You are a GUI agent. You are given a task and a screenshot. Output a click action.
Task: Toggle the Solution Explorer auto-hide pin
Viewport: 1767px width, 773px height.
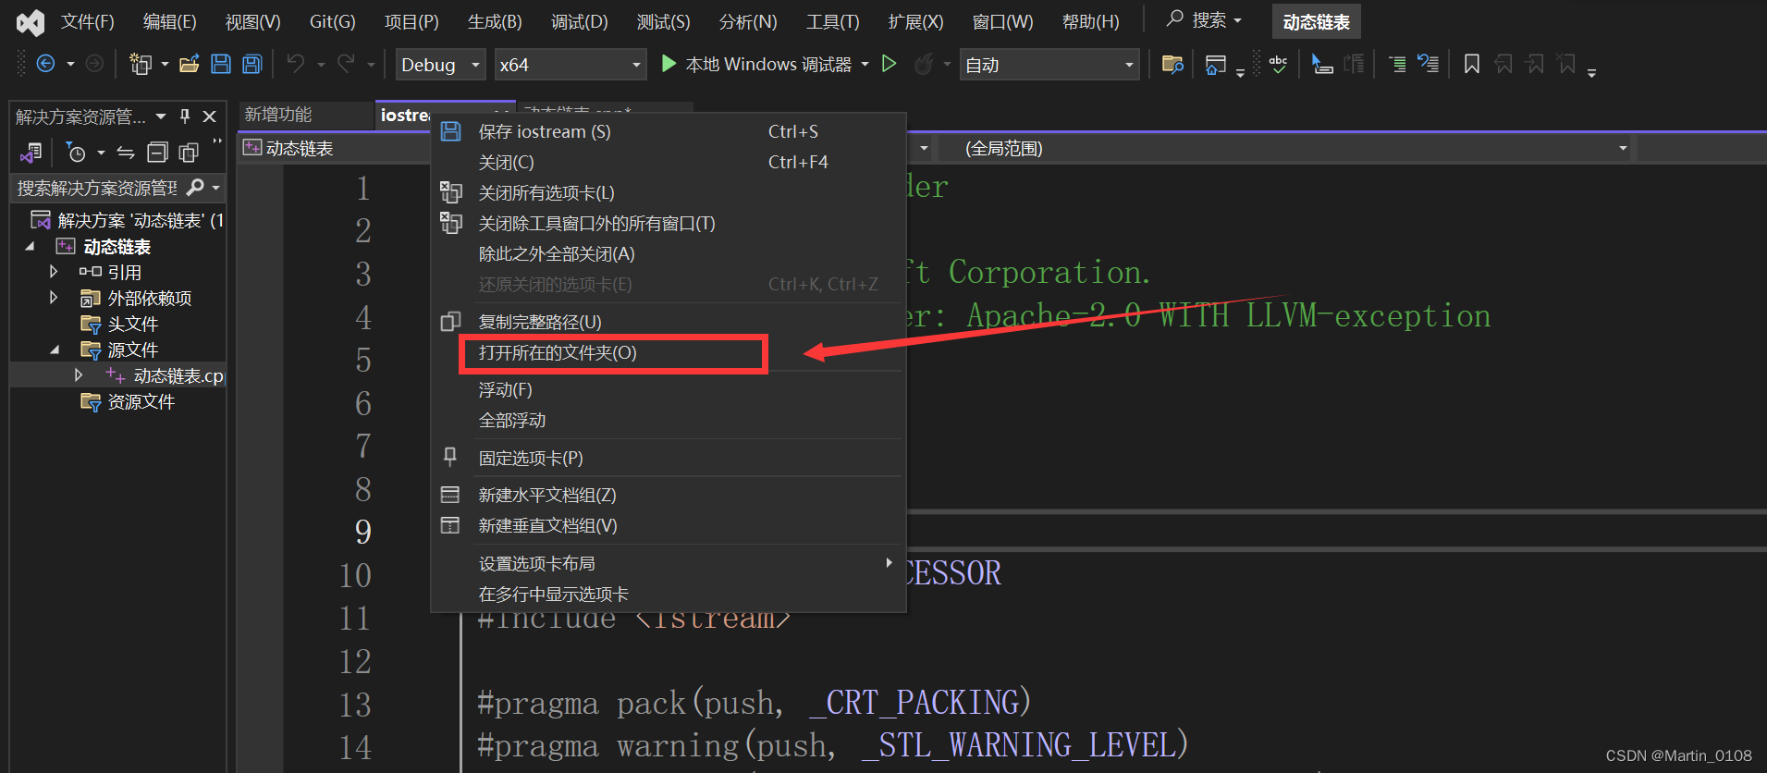[185, 117]
